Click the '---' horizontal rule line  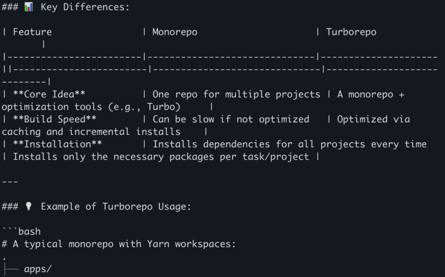pyautogui.click(x=10, y=182)
